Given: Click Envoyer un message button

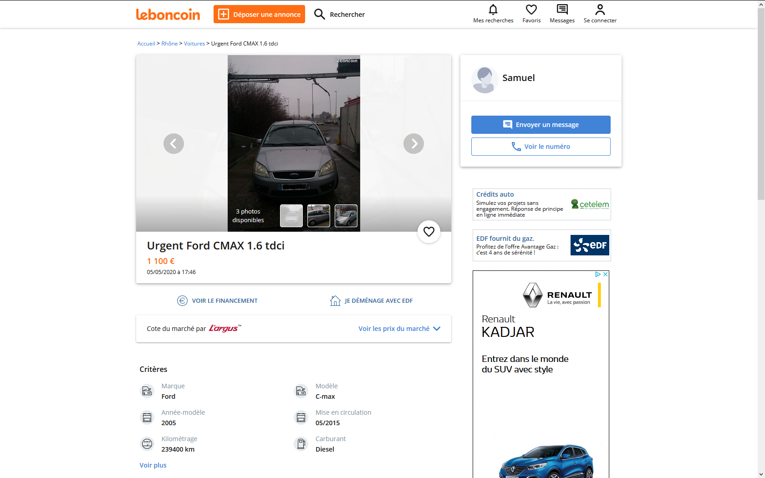Looking at the screenshot, I should 541,125.
